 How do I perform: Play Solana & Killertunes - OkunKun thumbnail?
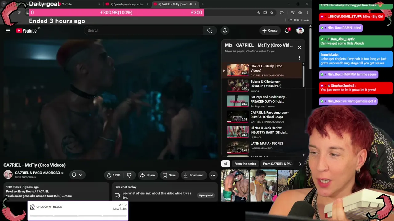pyautogui.click(x=238, y=86)
